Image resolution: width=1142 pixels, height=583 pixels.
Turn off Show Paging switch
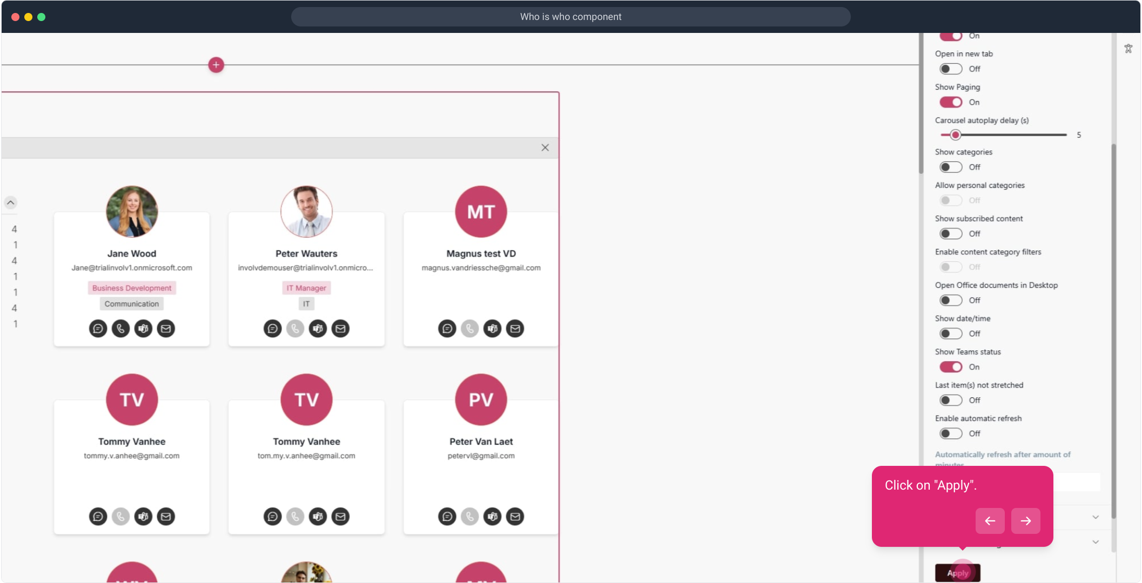[951, 102]
